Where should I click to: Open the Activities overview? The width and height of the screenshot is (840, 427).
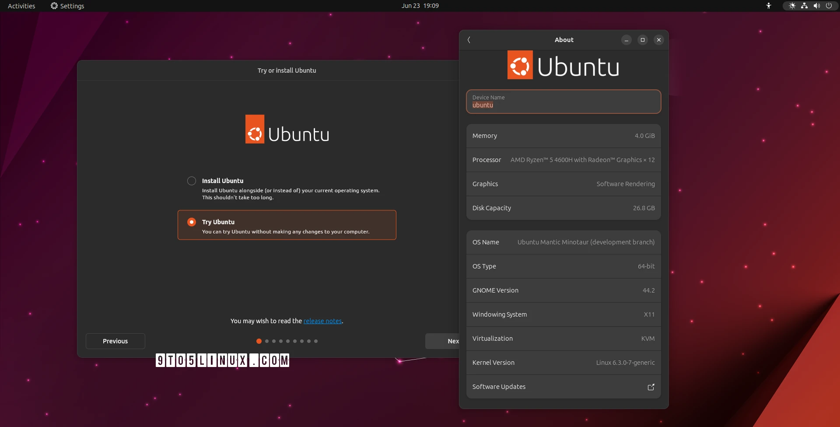(x=21, y=6)
